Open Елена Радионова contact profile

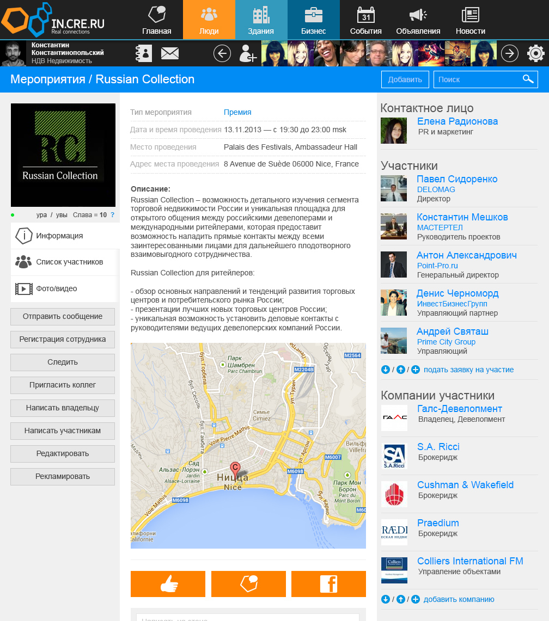(457, 121)
